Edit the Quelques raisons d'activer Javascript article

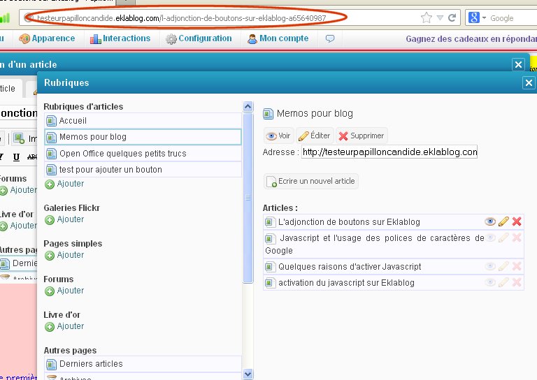[x=503, y=266]
